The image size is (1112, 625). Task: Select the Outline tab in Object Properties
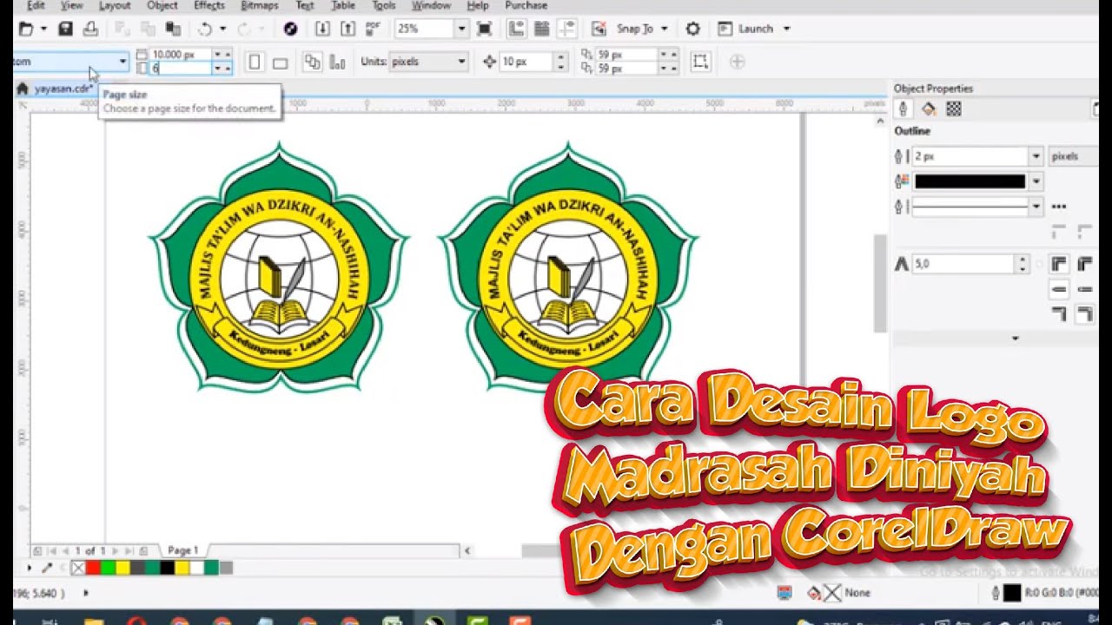[903, 109]
